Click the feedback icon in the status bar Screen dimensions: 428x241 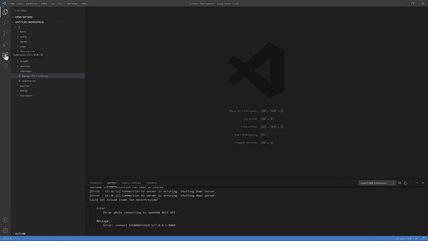coord(417,238)
